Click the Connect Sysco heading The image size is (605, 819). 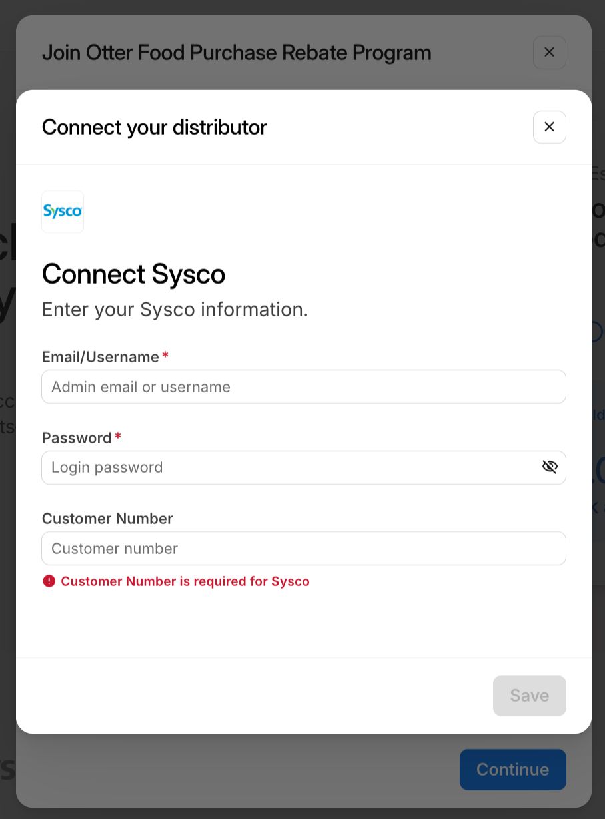click(133, 274)
